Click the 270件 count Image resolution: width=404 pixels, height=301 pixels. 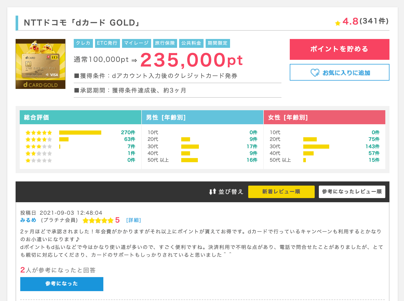tap(128, 133)
